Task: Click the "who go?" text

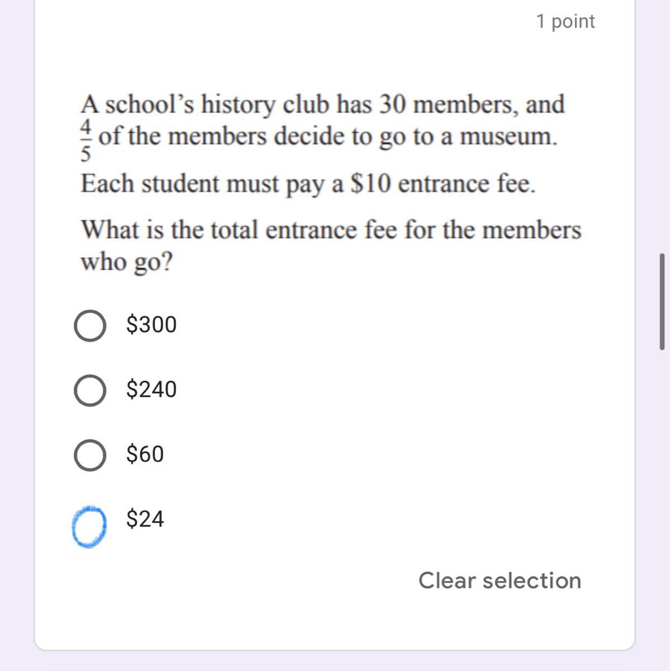Action: point(127,262)
